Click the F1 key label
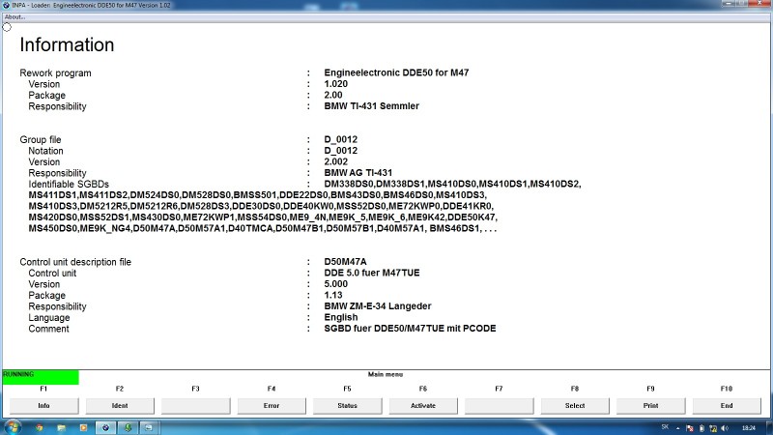 coord(43,389)
